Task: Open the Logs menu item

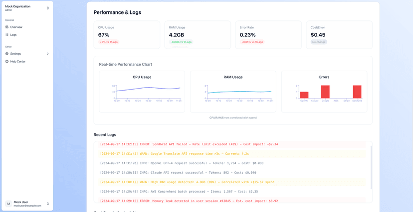Action: 13,35
